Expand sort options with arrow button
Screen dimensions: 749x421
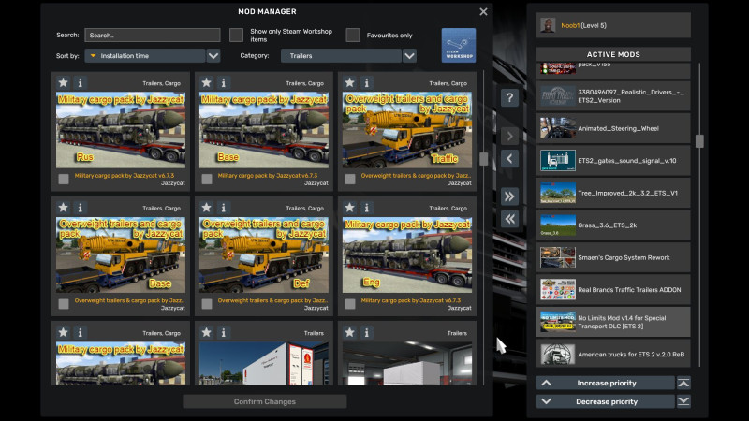tap(213, 56)
